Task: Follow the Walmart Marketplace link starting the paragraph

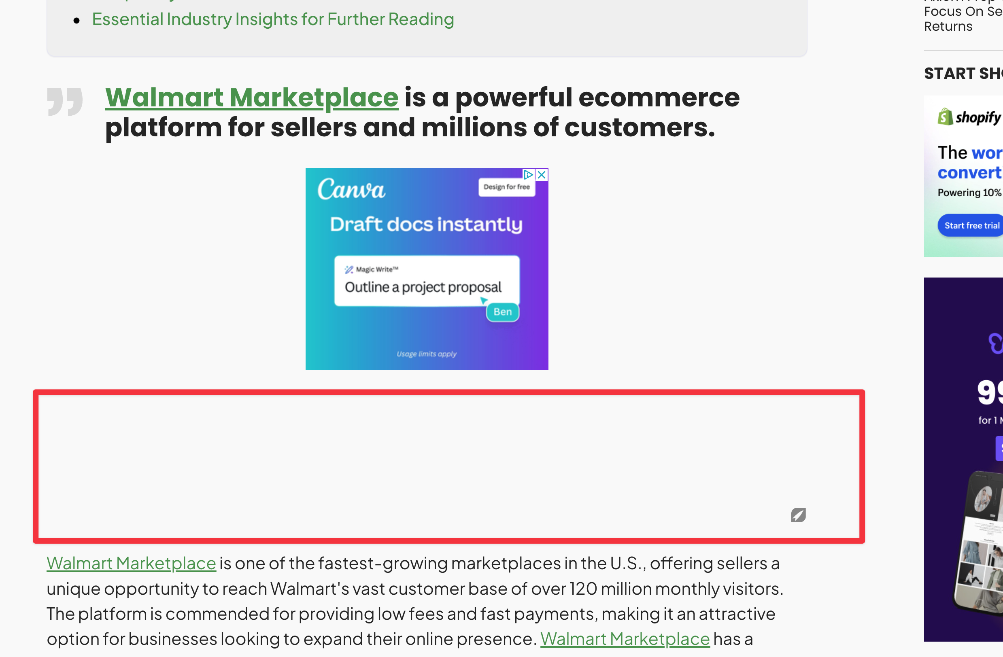Action: coord(131,564)
